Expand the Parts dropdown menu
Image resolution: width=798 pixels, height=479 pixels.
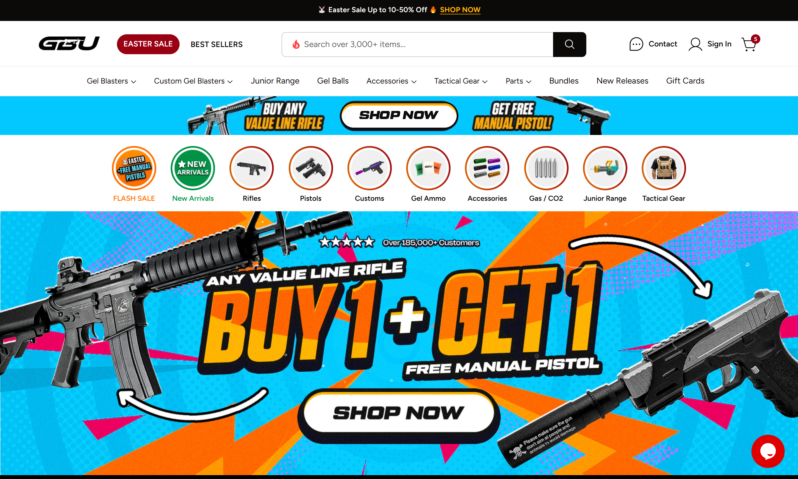click(518, 81)
